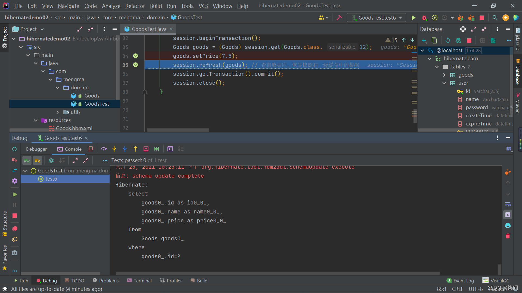The height and width of the screenshot is (293, 522).
Task: Toggle alphabetical test sorting
Action: [51, 160]
